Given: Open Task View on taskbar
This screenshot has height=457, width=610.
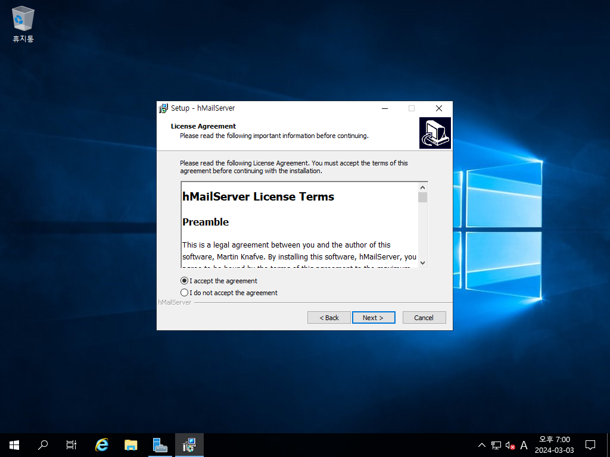Looking at the screenshot, I should pyautogui.click(x=71, y=445).
